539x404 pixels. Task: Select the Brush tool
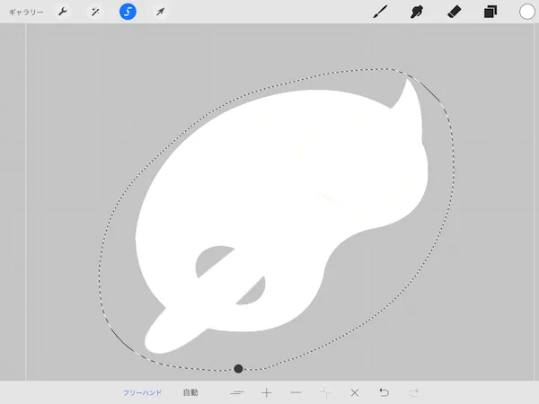(380, 12)
